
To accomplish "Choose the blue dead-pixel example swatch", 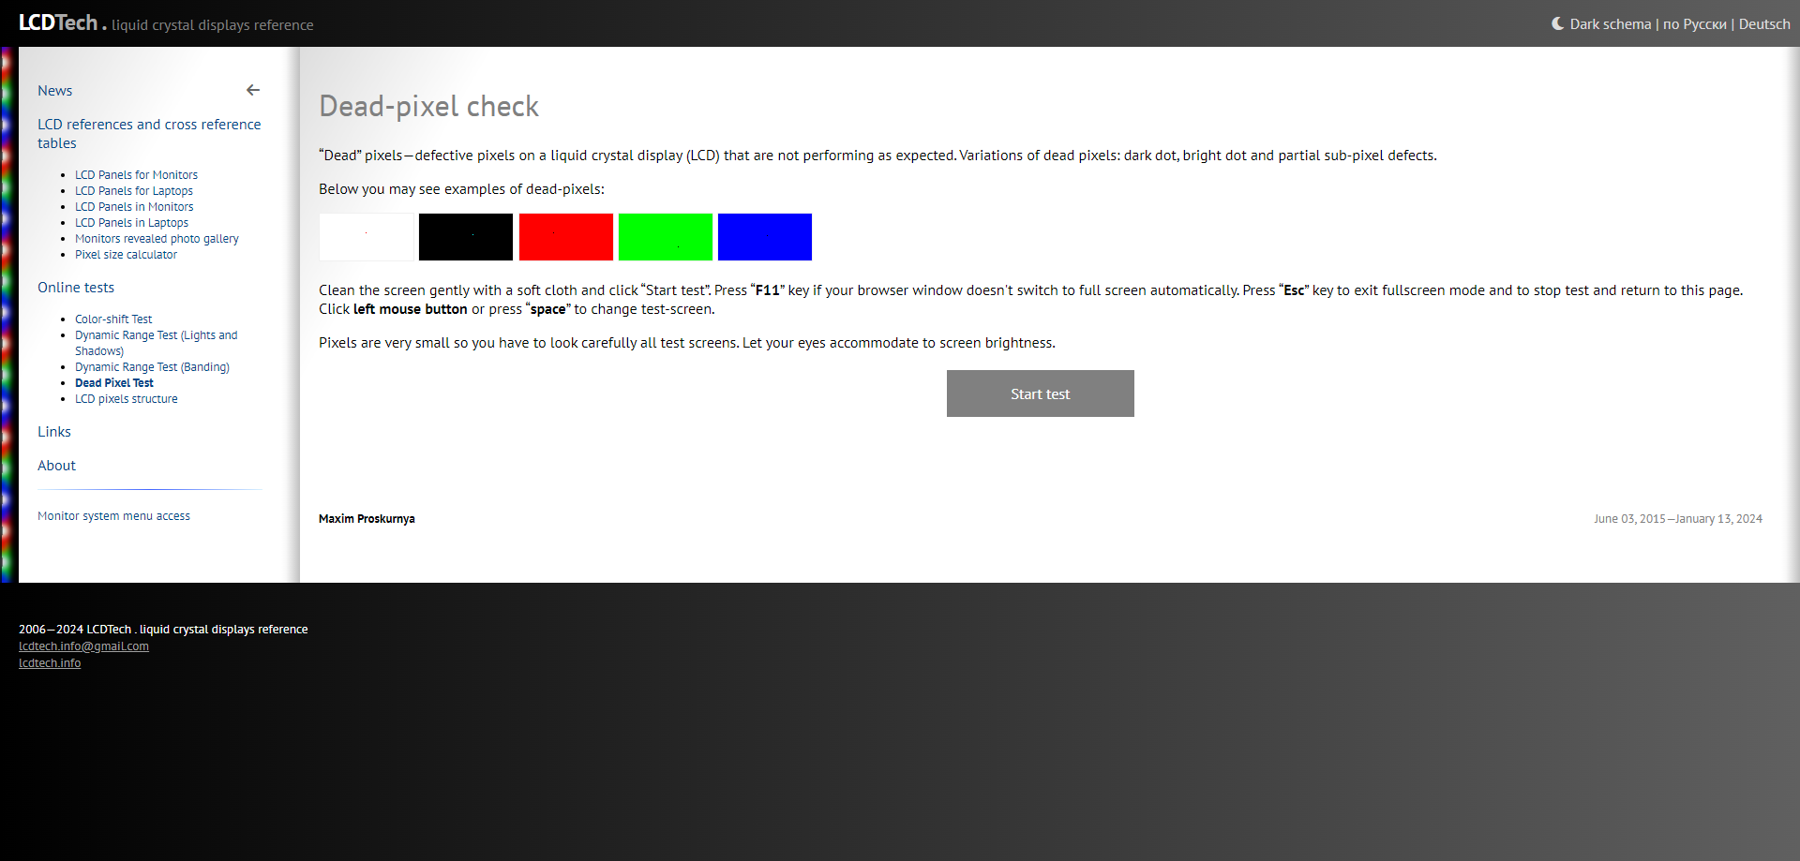I will (765, 237).
